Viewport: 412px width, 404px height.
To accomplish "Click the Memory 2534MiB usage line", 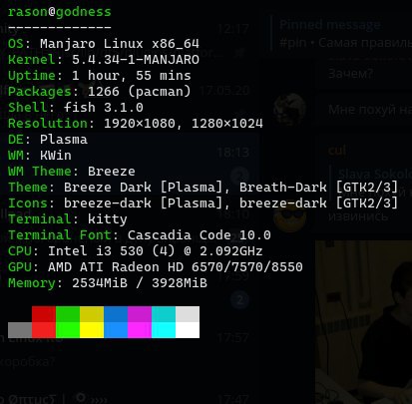I will coord(108,283).
